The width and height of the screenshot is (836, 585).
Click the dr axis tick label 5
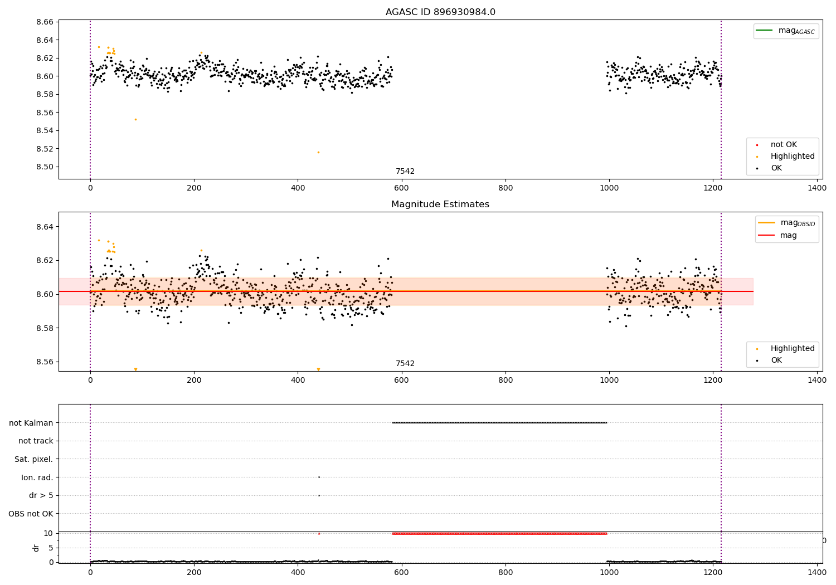51,548
